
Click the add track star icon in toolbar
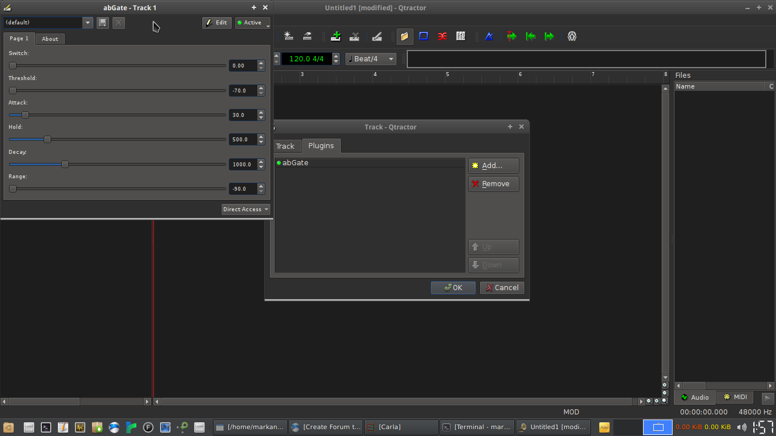289,36
